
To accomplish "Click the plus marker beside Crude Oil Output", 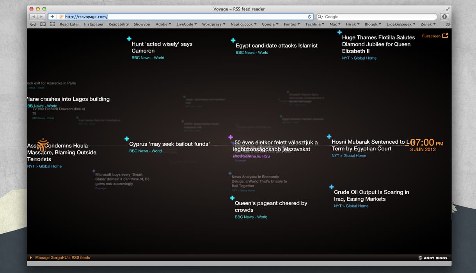I will pos(331,187).
